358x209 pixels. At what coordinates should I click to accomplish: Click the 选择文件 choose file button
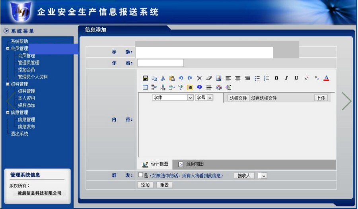(x=238, y=98)
